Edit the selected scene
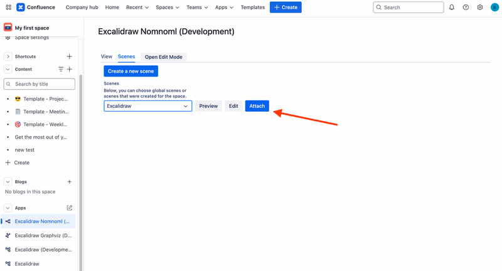Viewport: 502px width, 271px height. tap(233, 106)
